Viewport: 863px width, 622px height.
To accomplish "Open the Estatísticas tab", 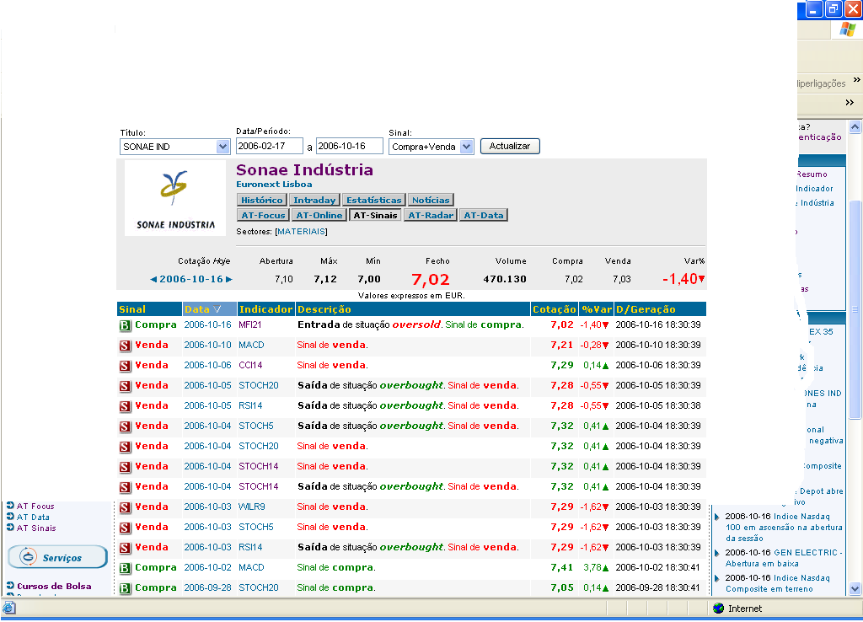I will pos(373,200).
